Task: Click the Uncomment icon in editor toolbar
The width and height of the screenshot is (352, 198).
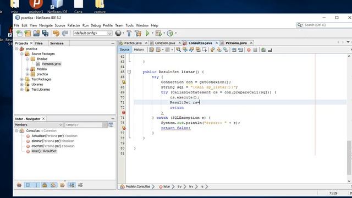Action: (x=270, y=50)
